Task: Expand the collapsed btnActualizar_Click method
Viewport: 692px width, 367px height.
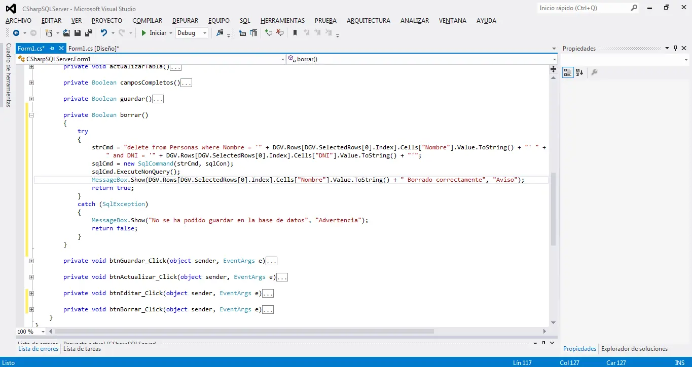Action: (x=31, y=277)
